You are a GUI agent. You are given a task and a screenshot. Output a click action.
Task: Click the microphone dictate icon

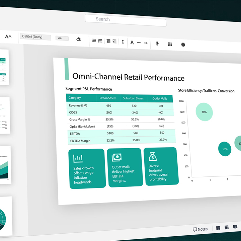(x=157, y=44)
